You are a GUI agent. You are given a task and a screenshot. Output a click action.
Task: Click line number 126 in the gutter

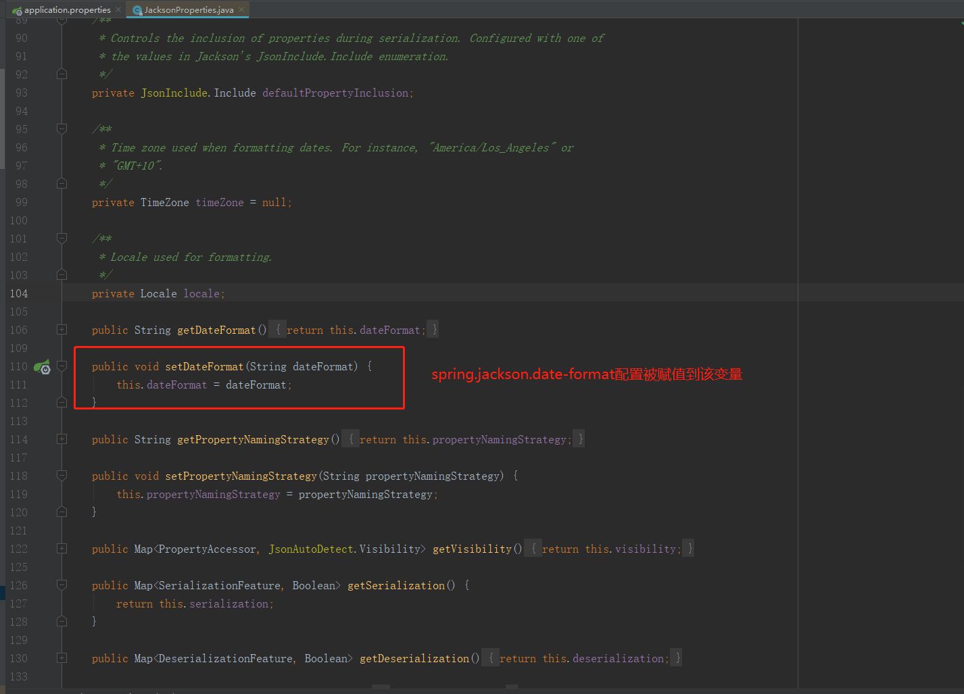coord(19,585)
